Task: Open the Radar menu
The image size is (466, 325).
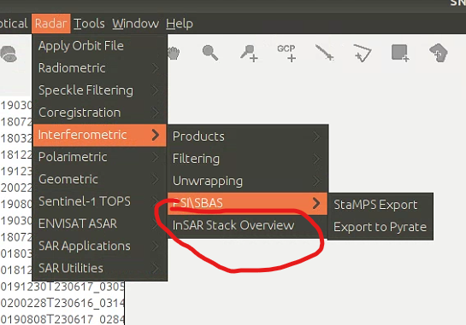Action: (50, 23)
